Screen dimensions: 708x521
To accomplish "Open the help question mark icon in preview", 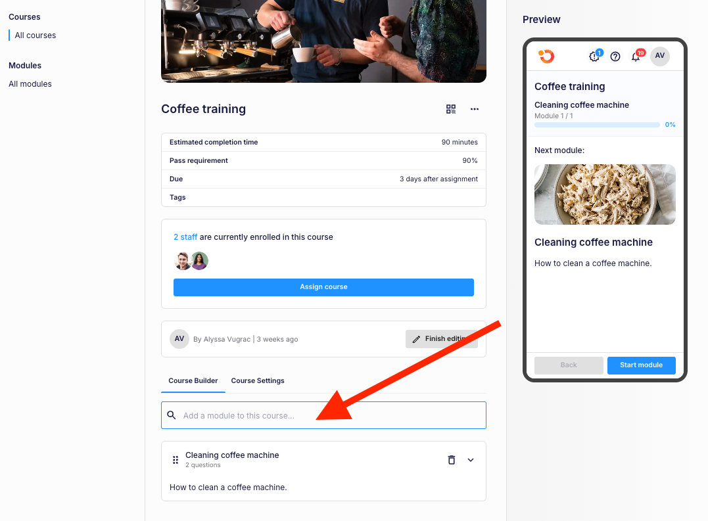I will [x=615, y=57].
